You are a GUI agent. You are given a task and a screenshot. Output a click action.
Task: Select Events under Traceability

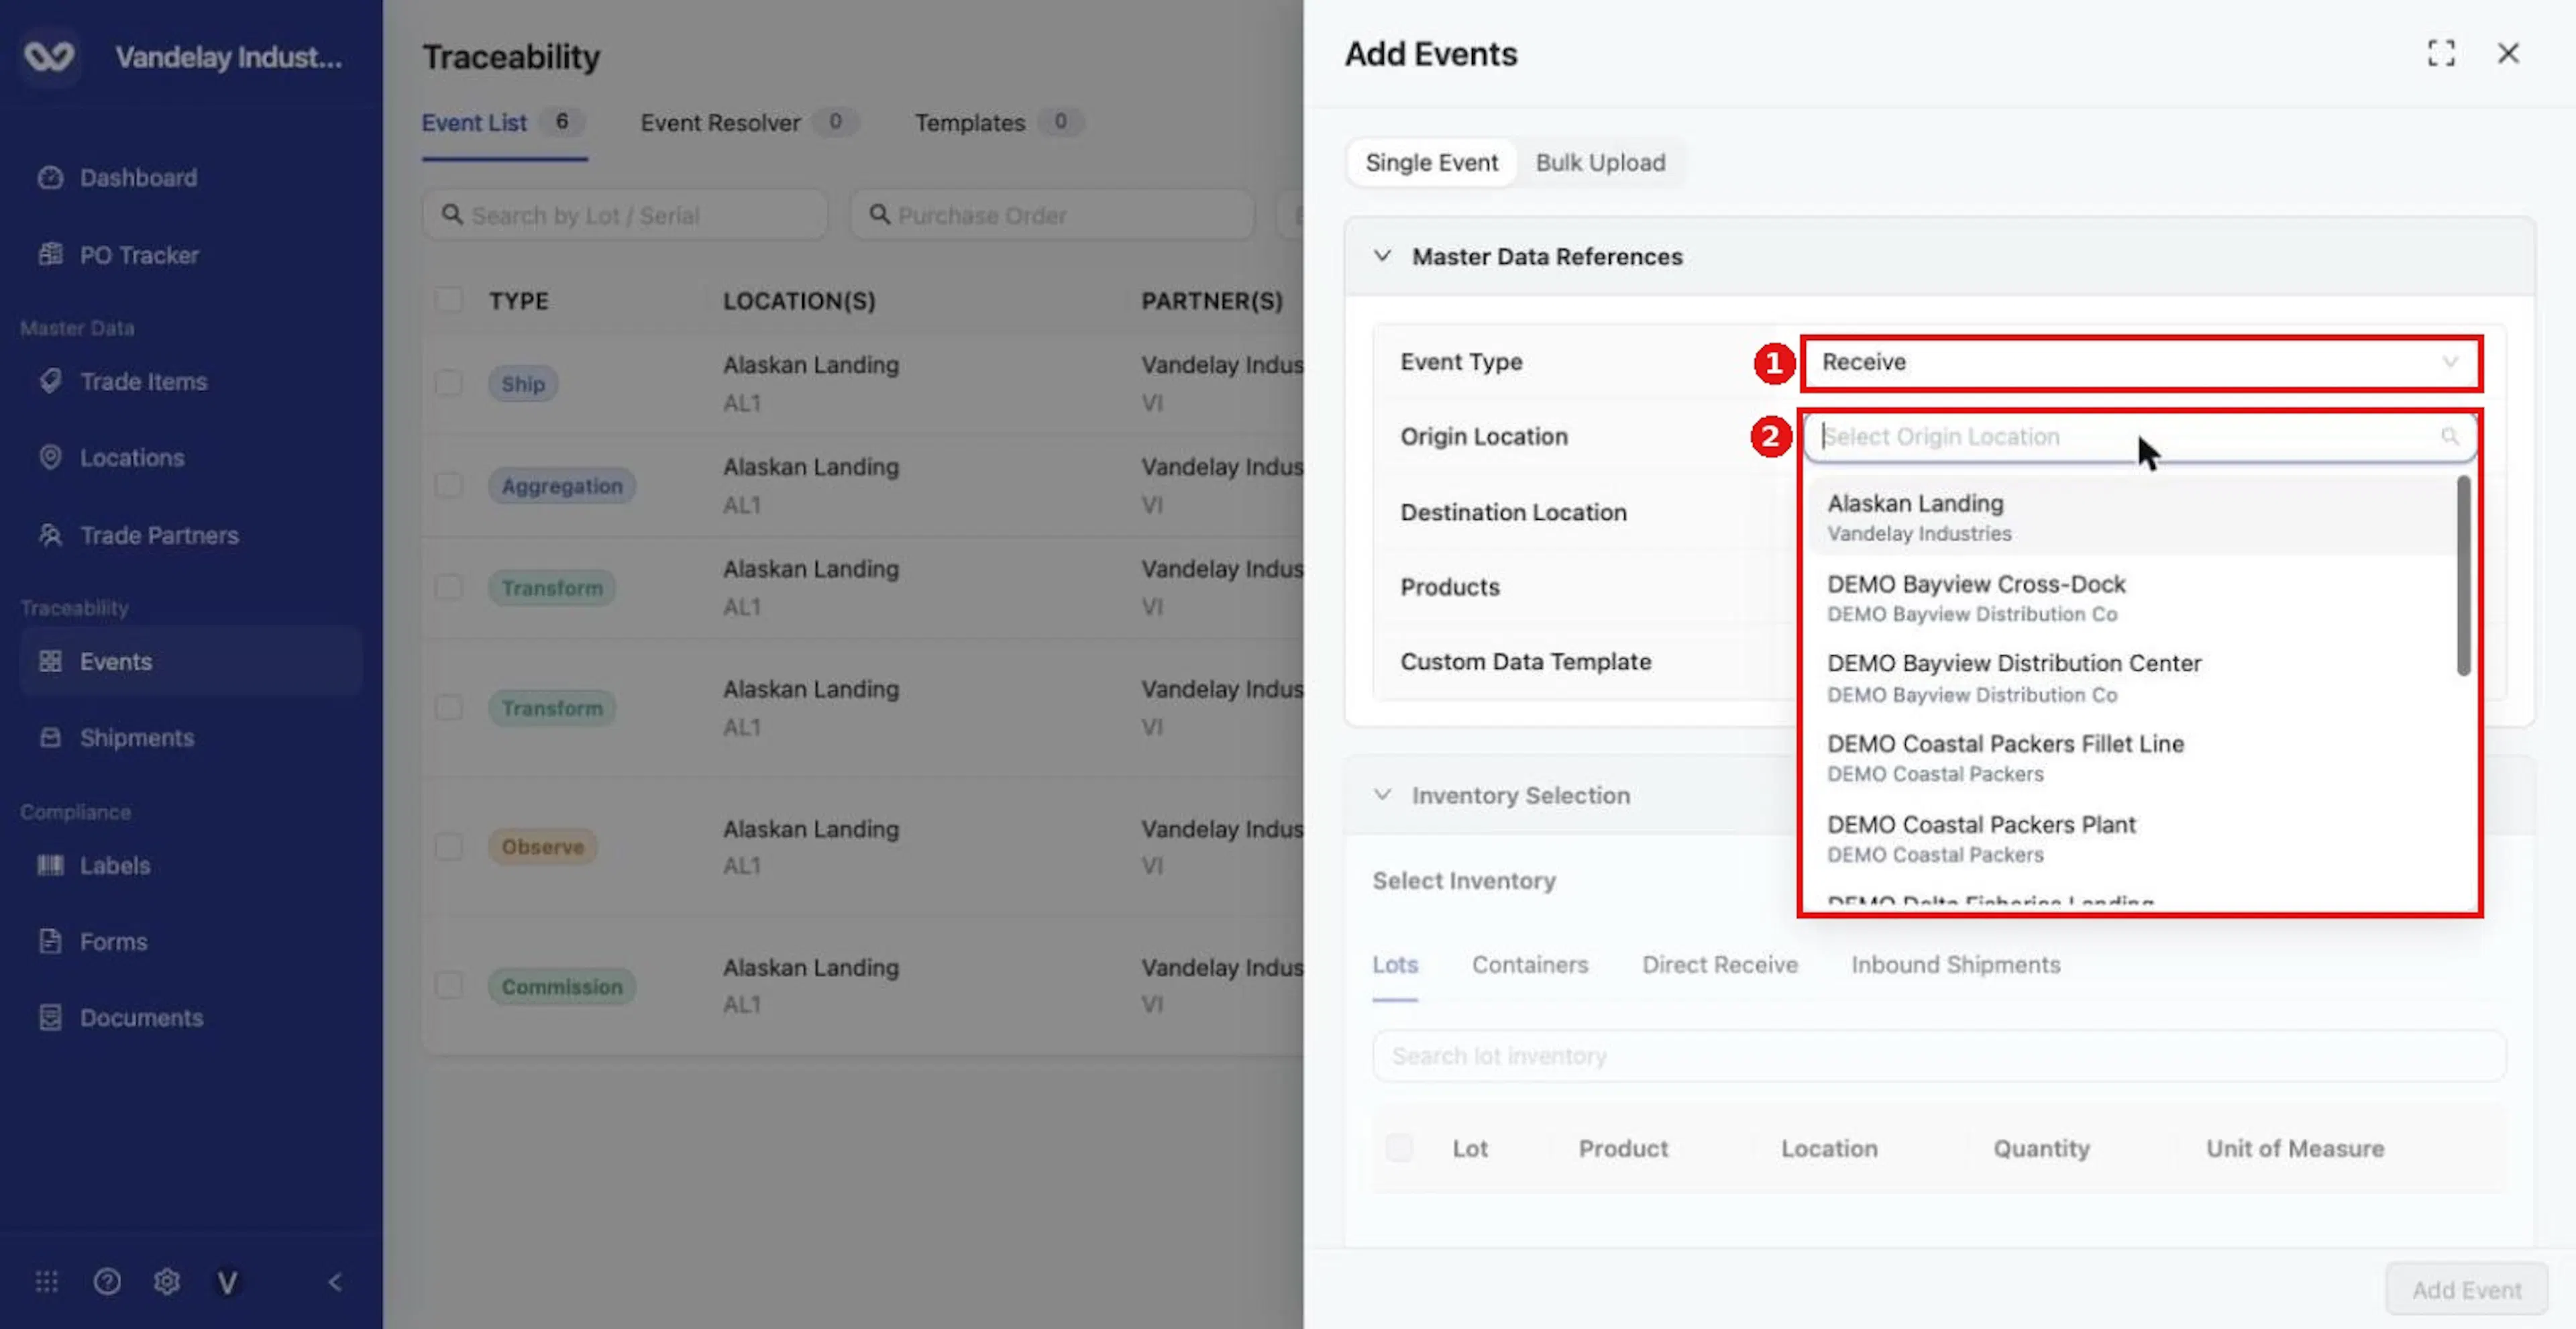[190, 661]
